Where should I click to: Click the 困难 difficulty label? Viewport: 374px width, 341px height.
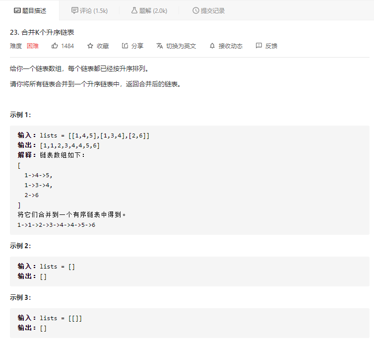(x=33, y=46)
